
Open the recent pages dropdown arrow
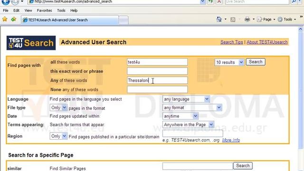22,1
